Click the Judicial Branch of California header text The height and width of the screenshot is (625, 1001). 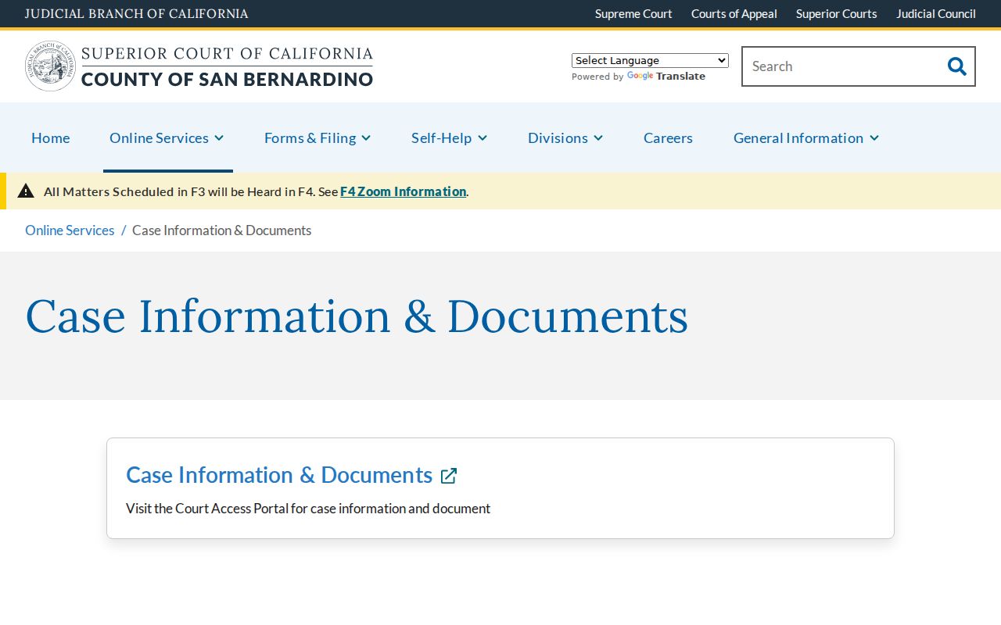(137, 13)
